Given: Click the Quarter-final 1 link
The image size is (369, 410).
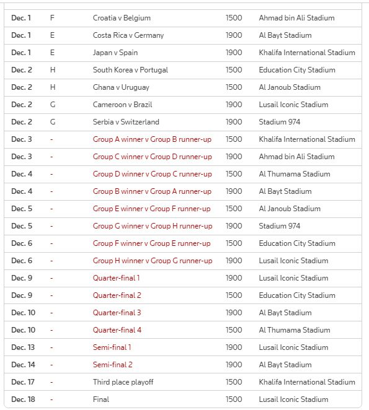Looking at the screenshot, I should point(116,278).
